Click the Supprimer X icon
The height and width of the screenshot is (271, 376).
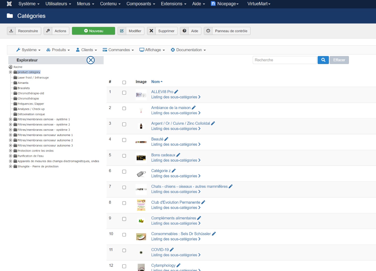pos(151,31)
